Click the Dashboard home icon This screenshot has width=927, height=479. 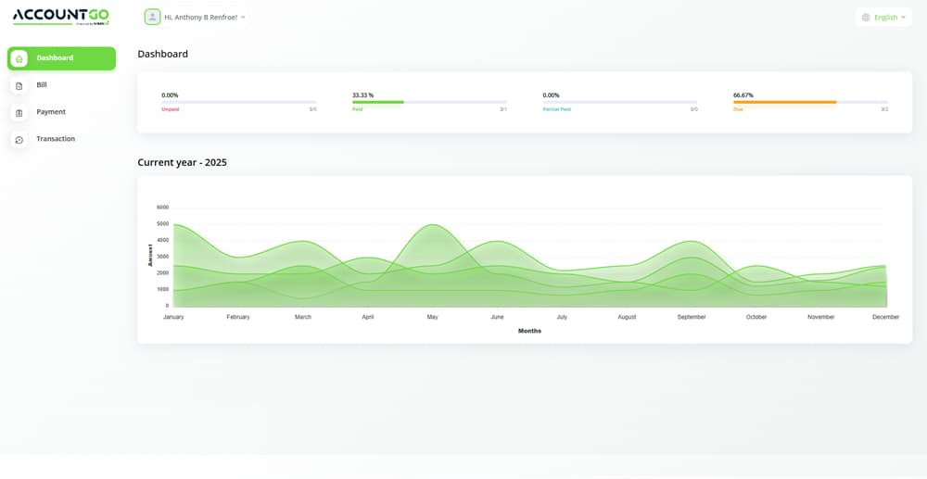click(19, 58)
